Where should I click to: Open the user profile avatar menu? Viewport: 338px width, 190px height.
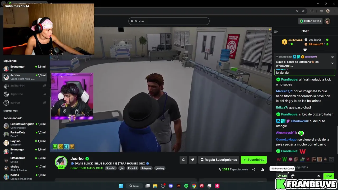(327, 21)
